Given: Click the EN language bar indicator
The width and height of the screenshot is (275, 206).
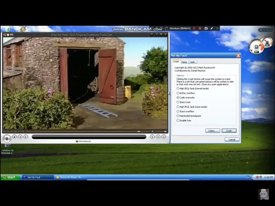Looking at the screenshot, I should coord(247,177).
